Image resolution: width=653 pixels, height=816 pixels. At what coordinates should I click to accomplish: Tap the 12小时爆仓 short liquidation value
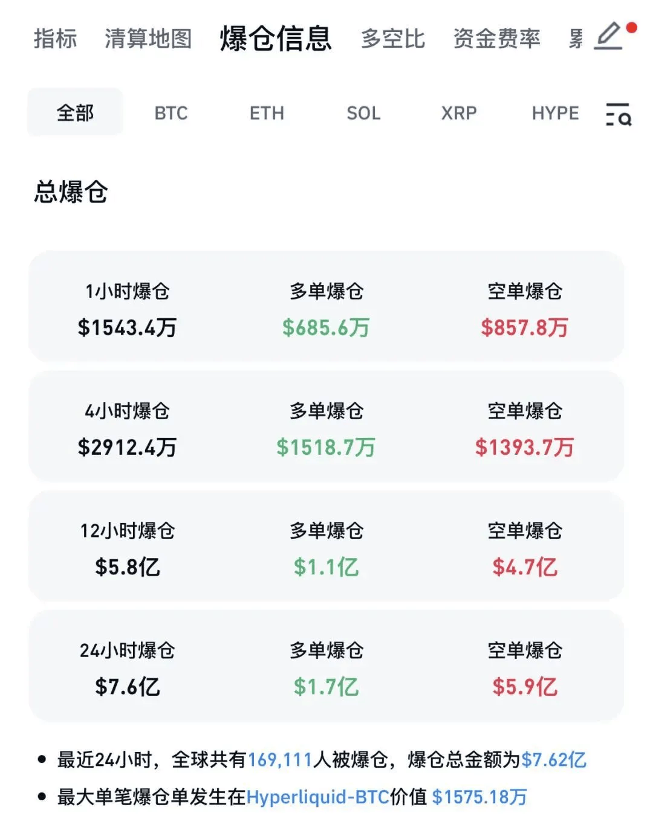click(525, 567)
